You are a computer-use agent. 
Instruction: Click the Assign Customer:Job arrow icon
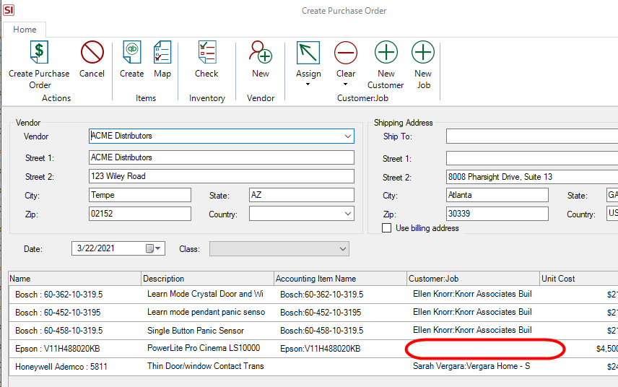pos(308,53)
